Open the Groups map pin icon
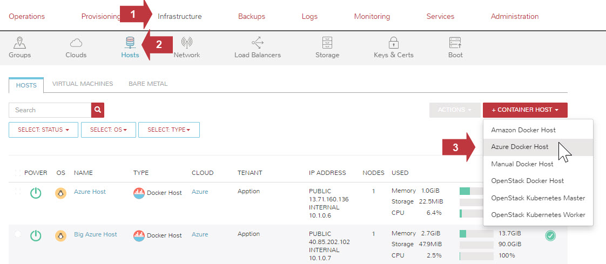 [19, 43]
